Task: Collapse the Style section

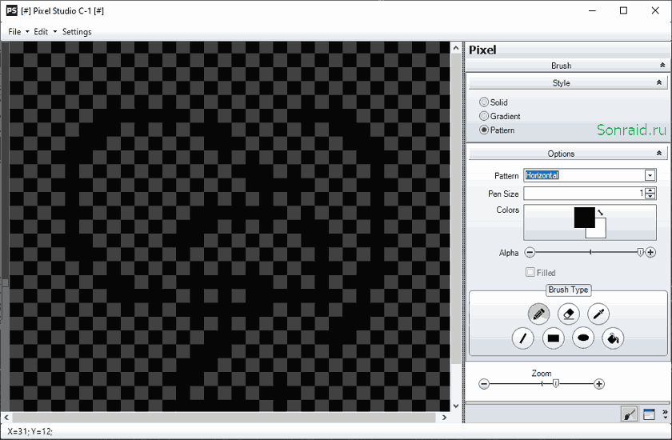Action: [x=659, y=82]
